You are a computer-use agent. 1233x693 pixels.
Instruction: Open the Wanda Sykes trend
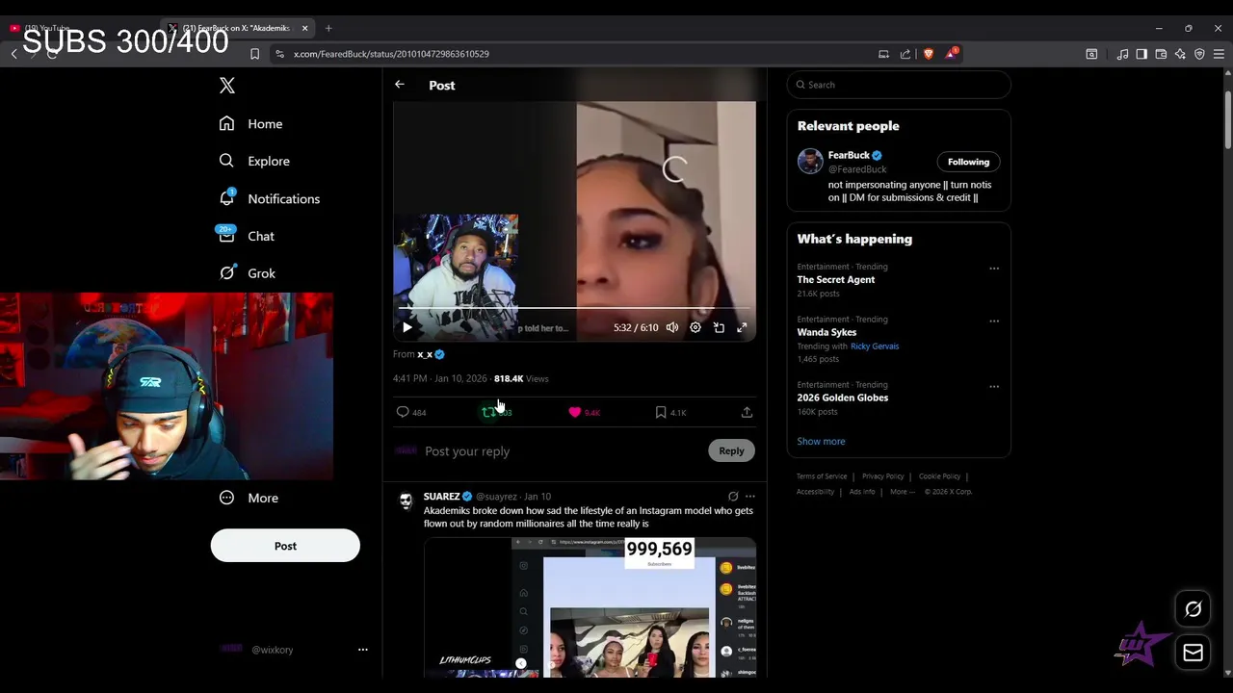(x=826, y=332)
